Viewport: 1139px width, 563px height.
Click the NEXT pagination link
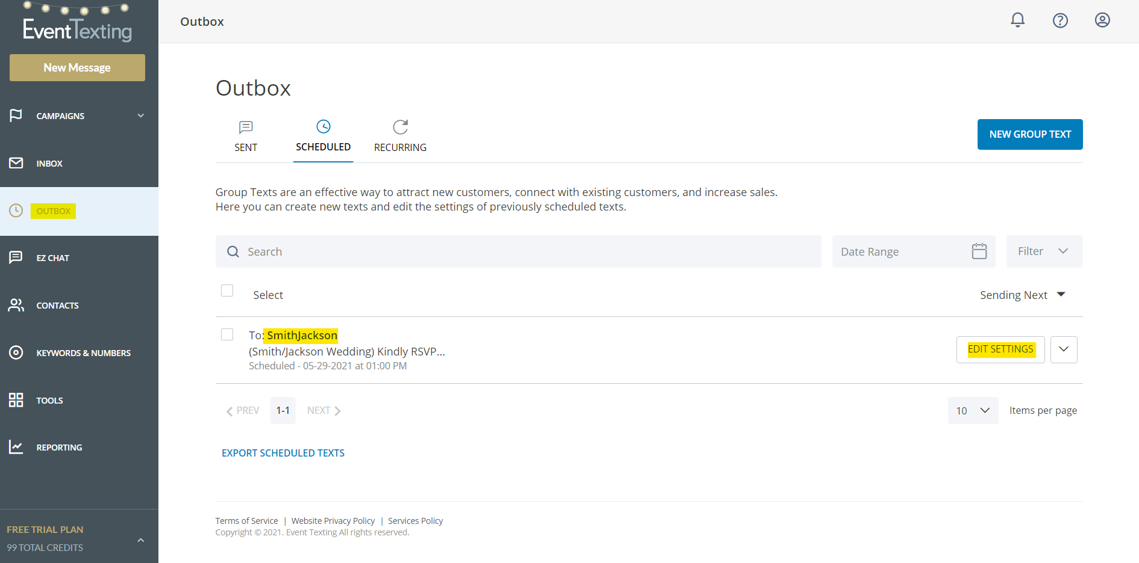pos(324,411)
